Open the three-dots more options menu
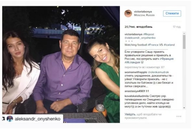 pos(179,116)
